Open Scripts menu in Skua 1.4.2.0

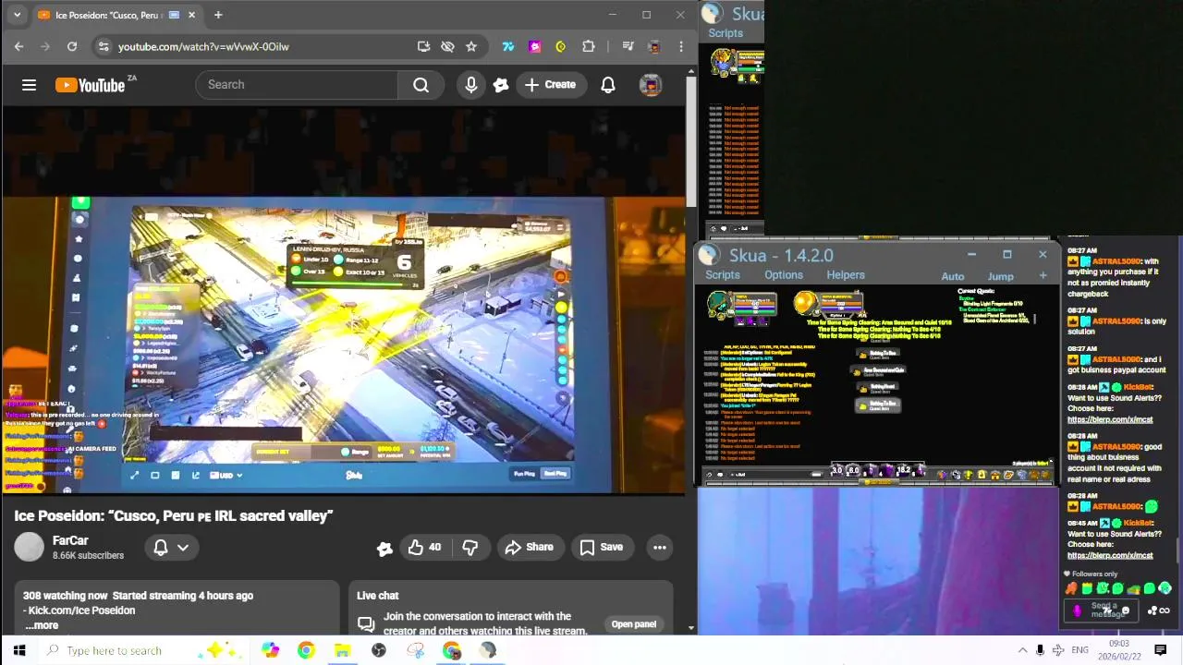click(723, 275)
